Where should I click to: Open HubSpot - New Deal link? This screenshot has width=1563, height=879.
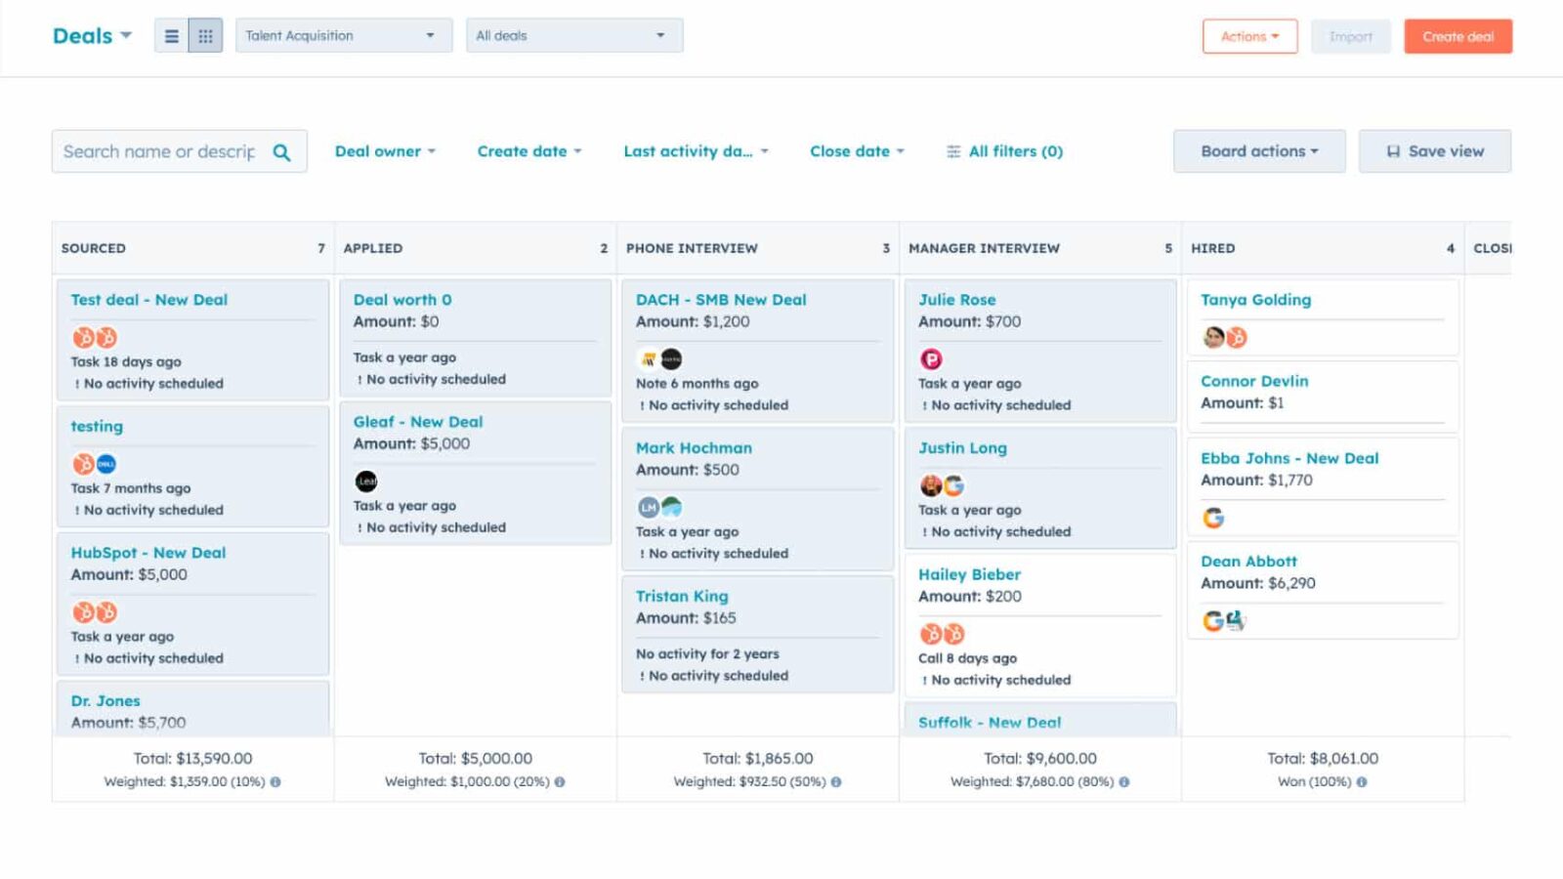point(148,553)
